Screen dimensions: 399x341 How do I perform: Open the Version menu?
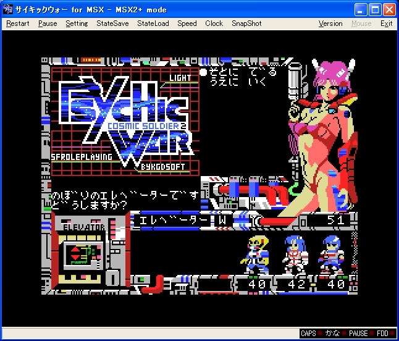330,23
